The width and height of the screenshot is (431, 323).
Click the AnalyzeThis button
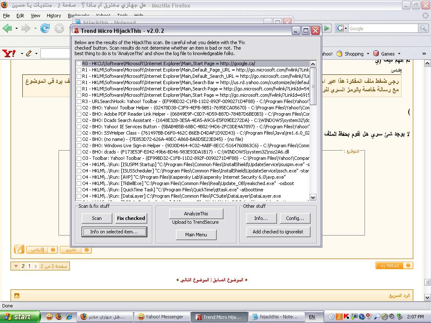[196, 214]
